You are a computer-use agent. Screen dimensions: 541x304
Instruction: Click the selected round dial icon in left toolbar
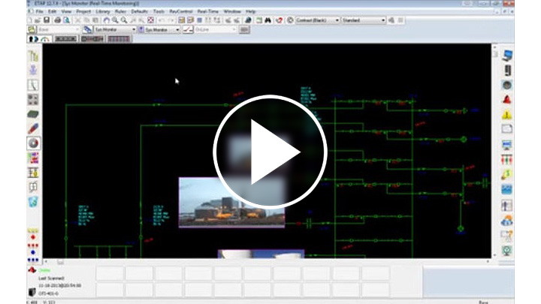click(x=34, y=143)
